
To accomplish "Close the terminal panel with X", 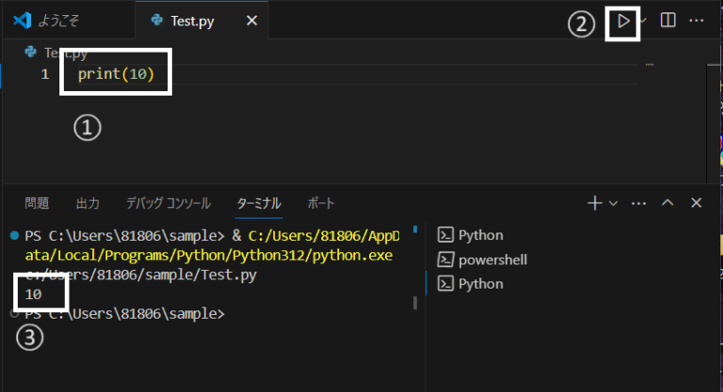I will click(x=697, y=203).
